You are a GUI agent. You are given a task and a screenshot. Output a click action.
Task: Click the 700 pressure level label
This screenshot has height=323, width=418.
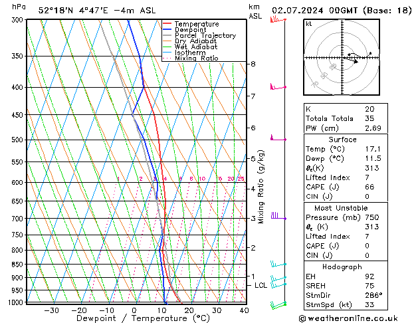(19, 219)
